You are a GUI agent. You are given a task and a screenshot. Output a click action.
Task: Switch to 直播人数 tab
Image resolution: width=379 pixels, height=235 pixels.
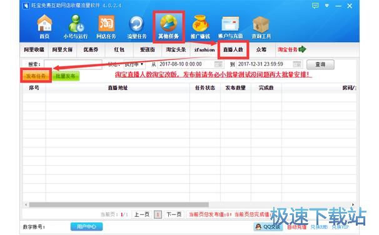(233, 50)
